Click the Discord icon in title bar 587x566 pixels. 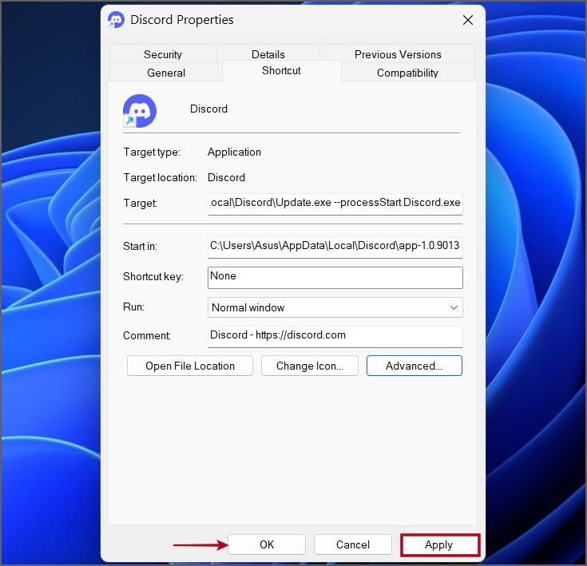pos(116,20)
